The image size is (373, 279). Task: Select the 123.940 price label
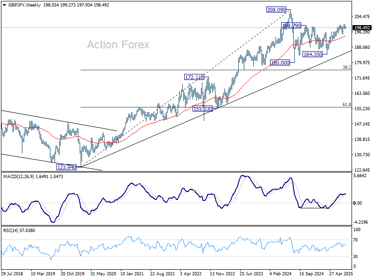coord(67,167)
